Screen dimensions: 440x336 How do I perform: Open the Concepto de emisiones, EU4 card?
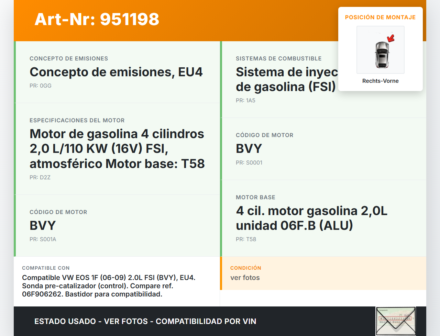click(116, 72)
